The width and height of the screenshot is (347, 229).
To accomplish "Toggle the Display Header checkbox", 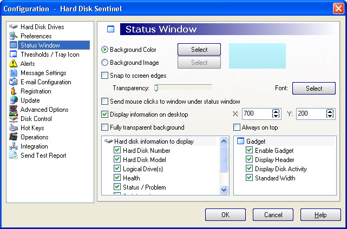I will tap(249, 159).
